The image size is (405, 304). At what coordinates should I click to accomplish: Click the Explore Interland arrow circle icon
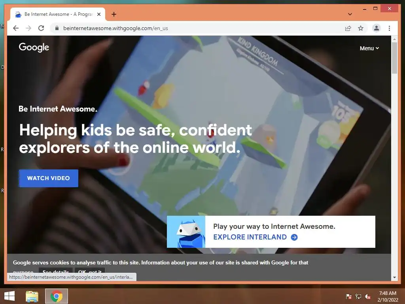click(x=294, y=237)
